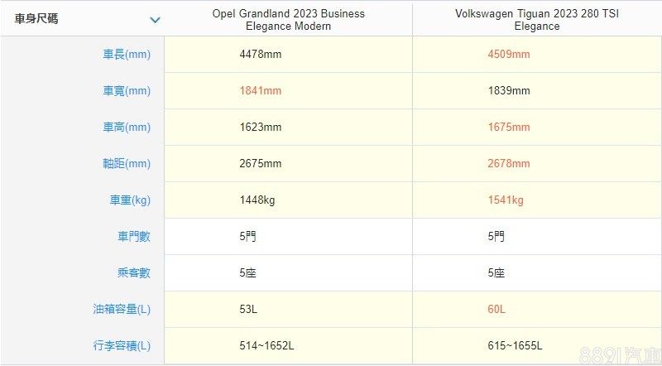This screenshot has height=366, width=662.
Task: Click the 車重(kg) row label
Action: click(x=130, y=200)
